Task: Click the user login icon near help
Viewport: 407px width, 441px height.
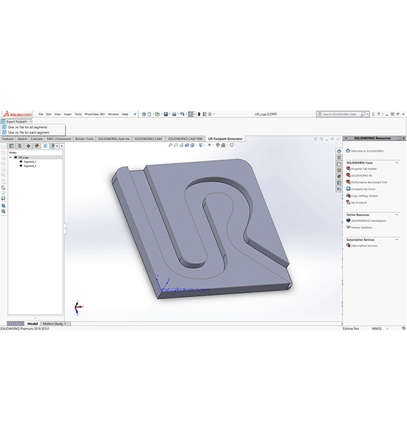Action: [x=373, y=114]
